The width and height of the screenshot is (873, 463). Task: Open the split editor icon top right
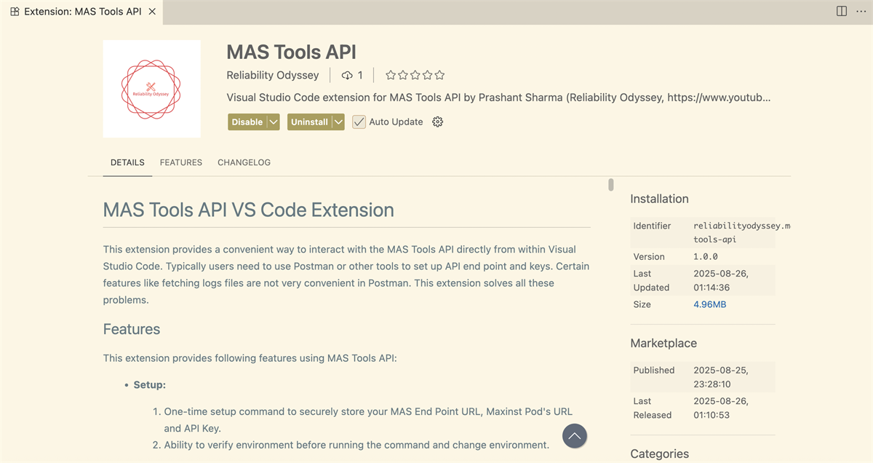click(841, 11)
